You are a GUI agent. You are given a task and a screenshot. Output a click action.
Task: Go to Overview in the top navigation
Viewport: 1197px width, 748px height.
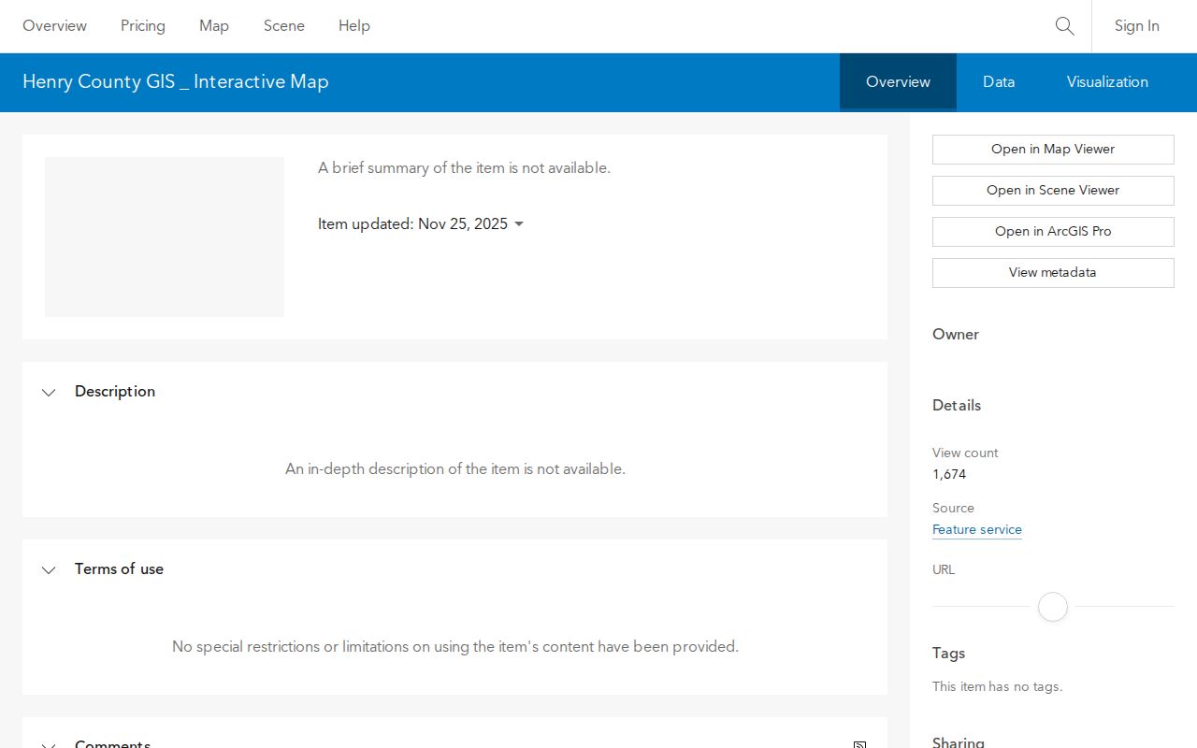click(54, 26)
